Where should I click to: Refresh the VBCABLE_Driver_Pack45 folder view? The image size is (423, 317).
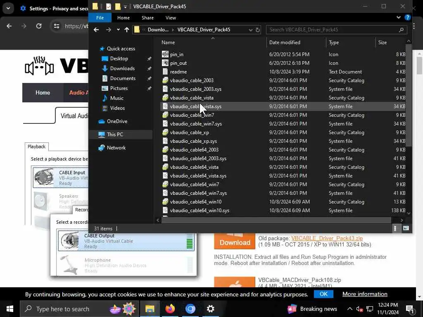pyautogui.click(x=258, y=30)
